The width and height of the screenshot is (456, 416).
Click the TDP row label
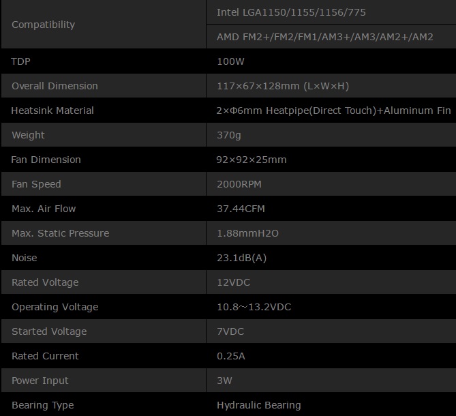pos(21,61)
